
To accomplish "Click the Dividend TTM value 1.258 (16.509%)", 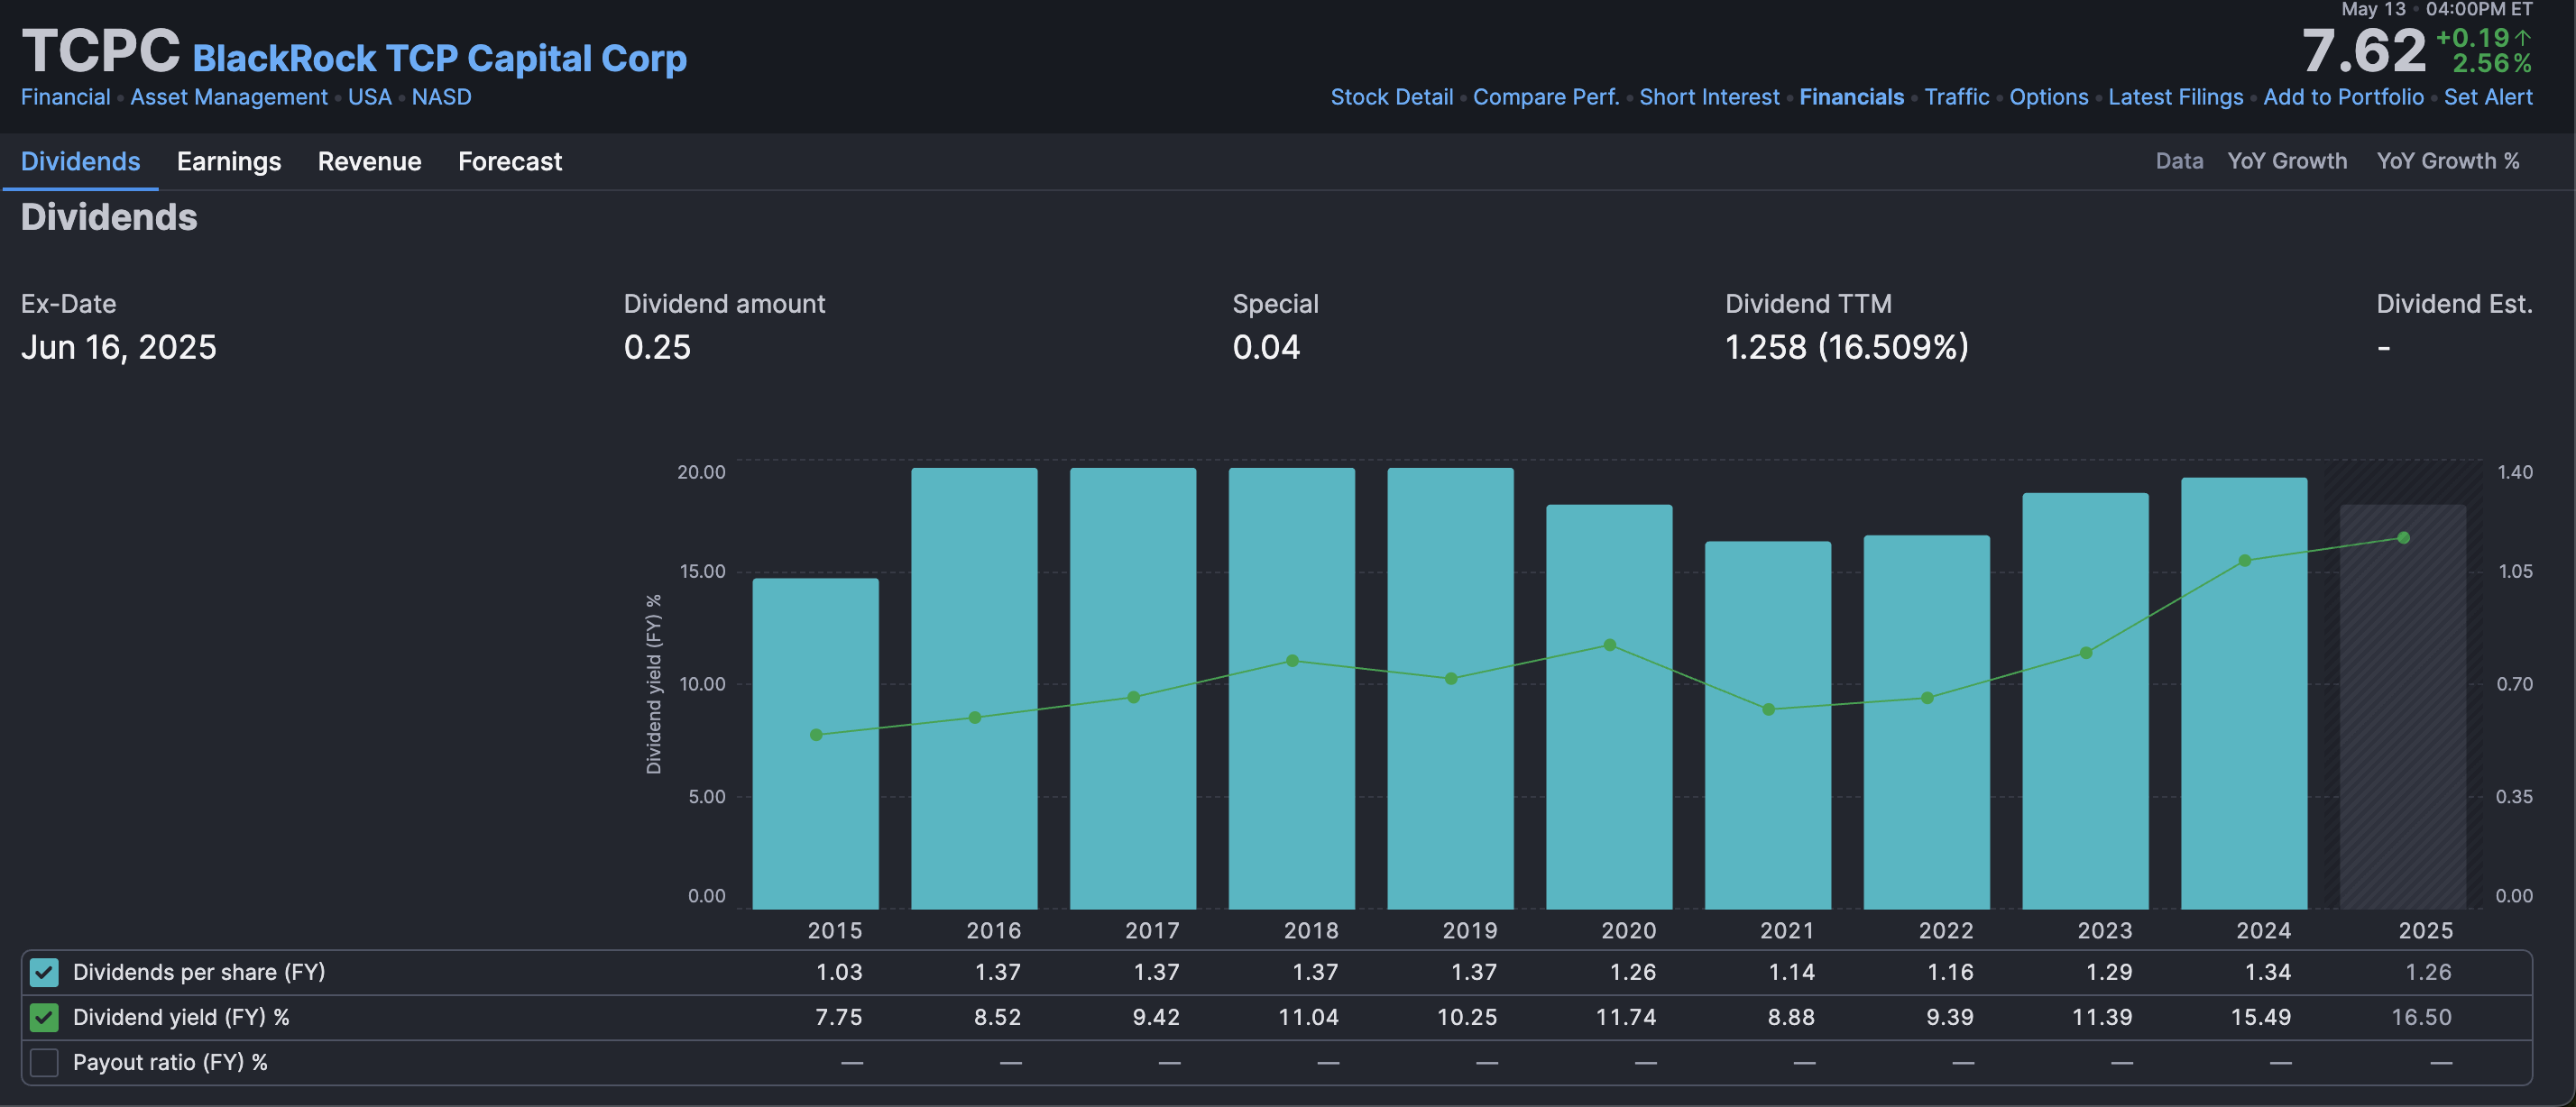I will coord(1846,347).
